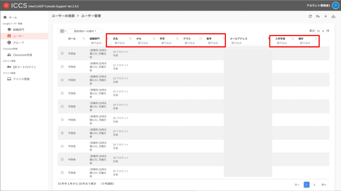Click the graduation cap 組織部門 icon

[9, 29]
